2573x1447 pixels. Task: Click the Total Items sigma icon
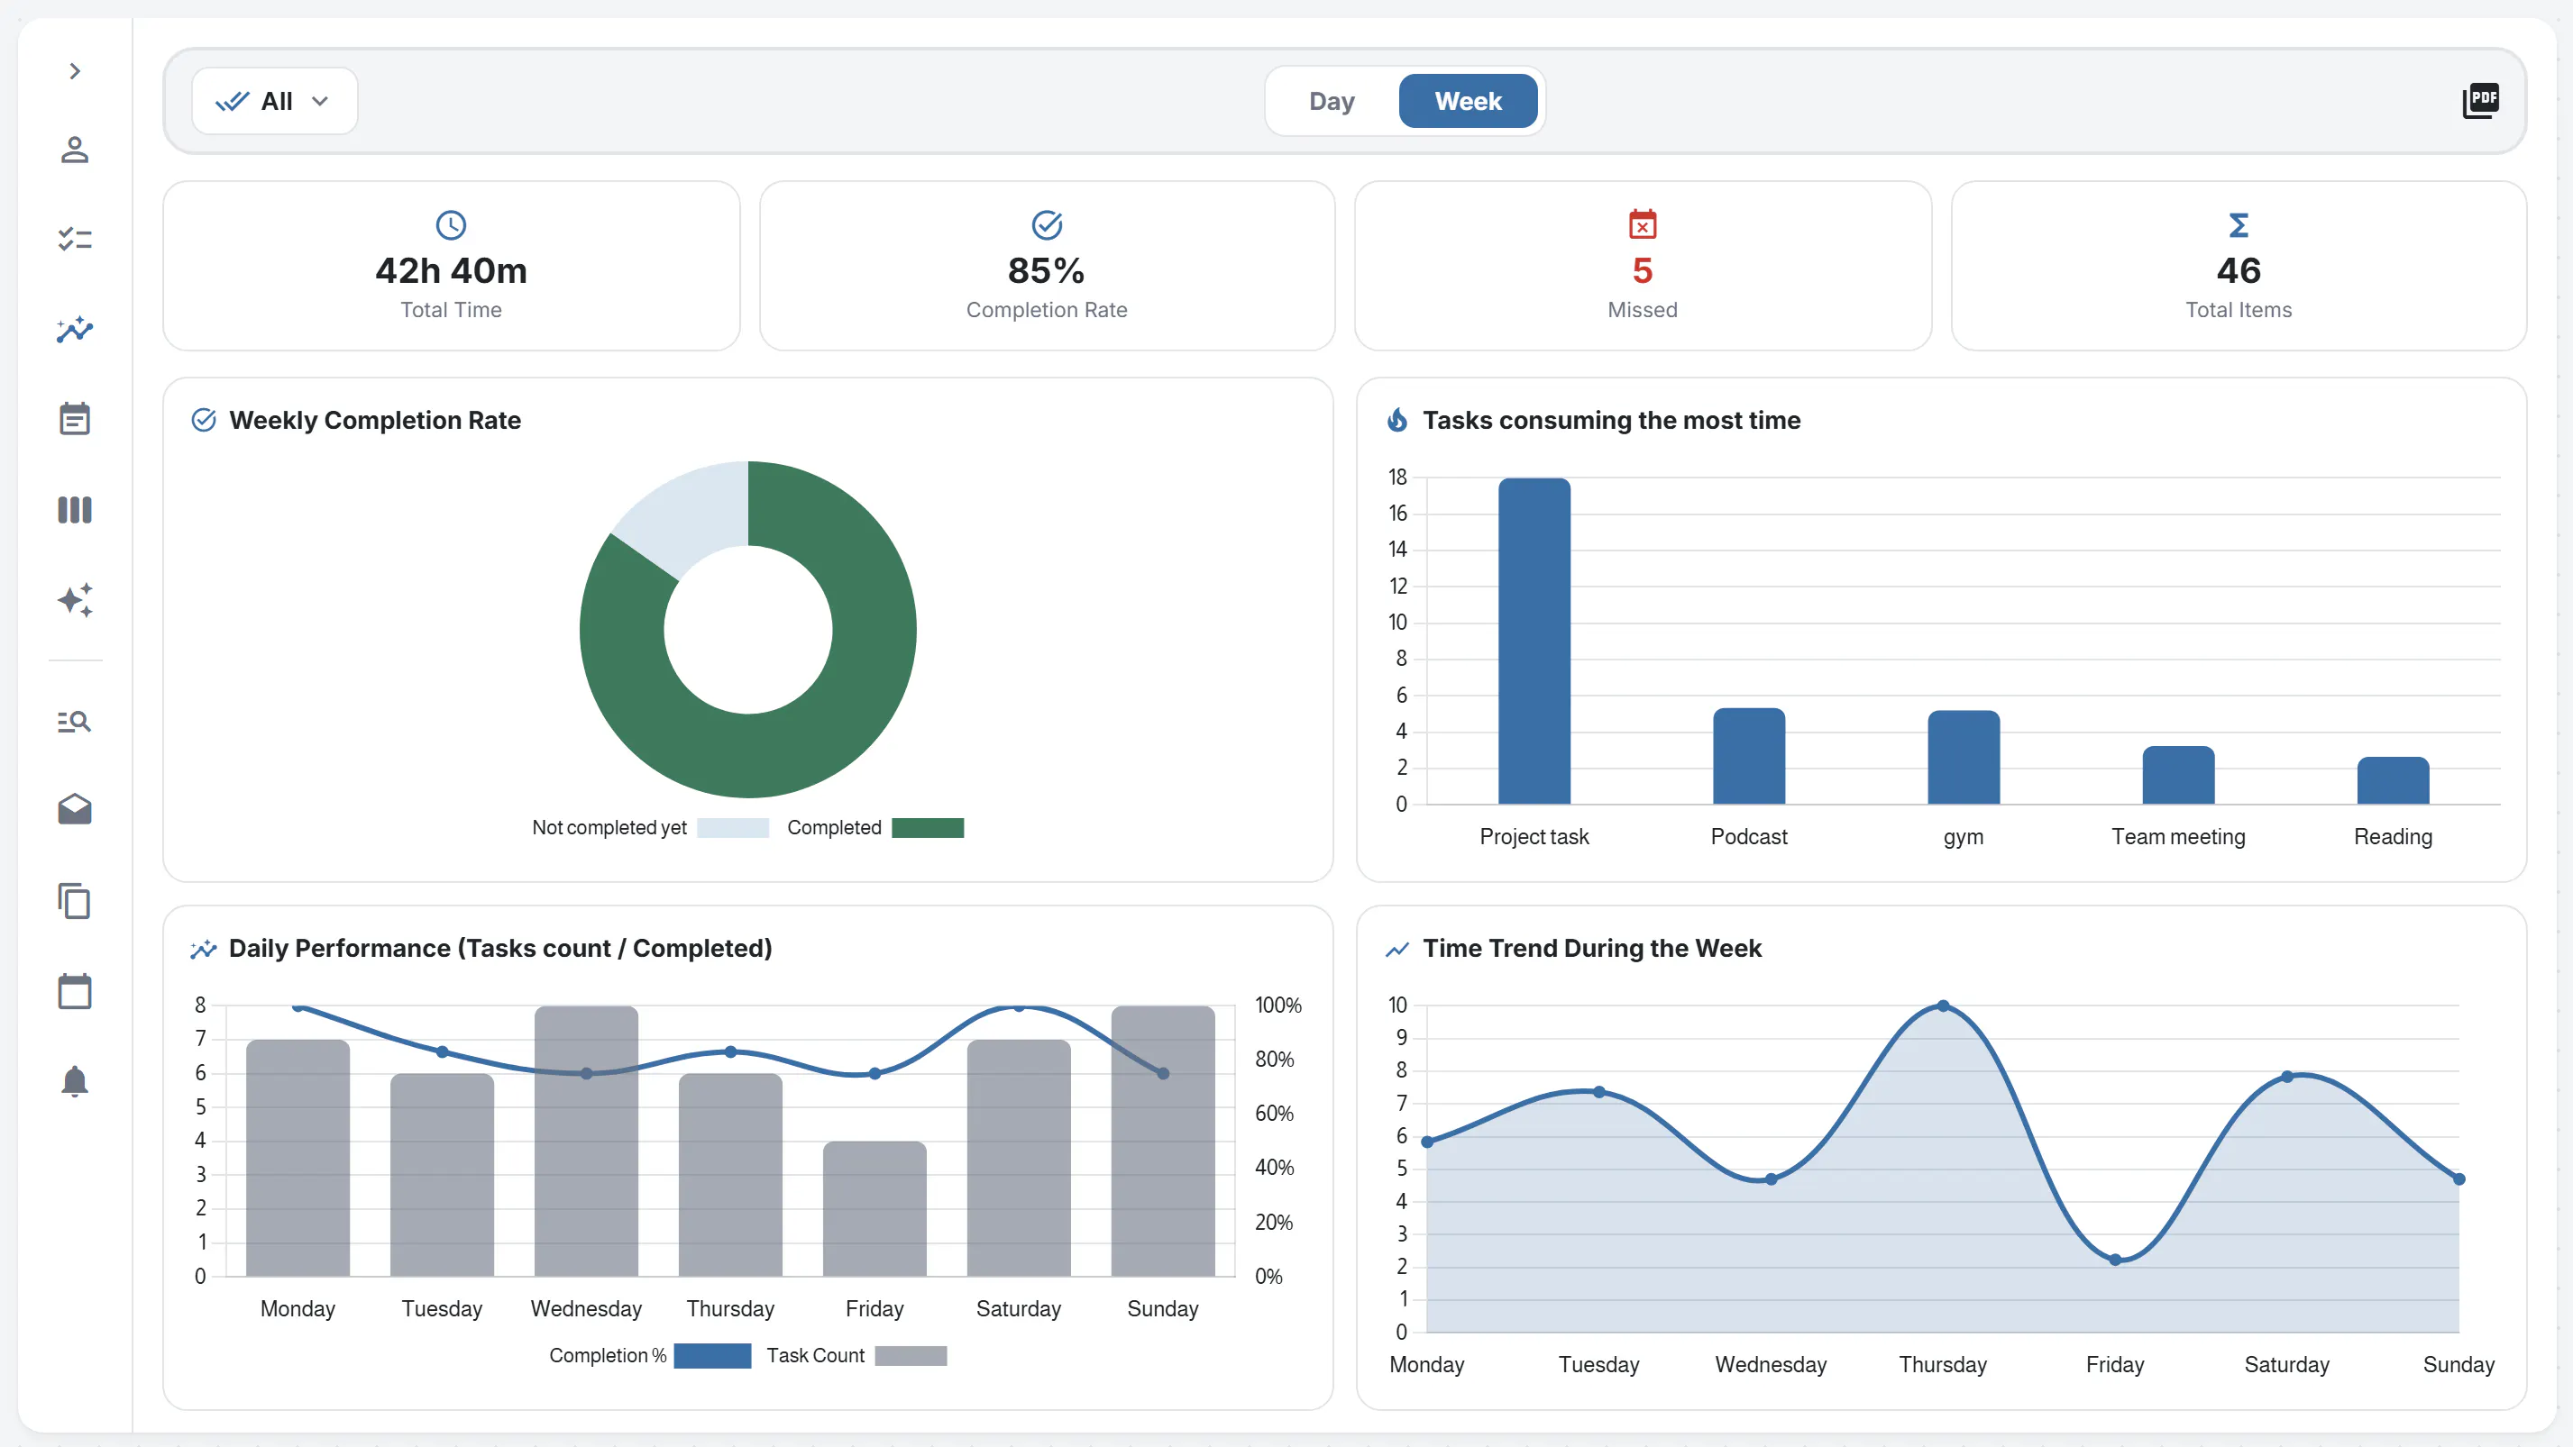pos(2239,225)
